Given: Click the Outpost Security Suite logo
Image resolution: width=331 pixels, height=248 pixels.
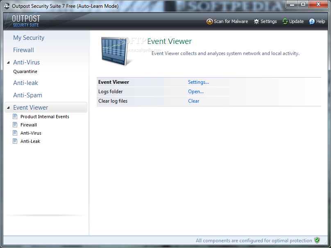Looking at the screenshot, I should [26, 21].
